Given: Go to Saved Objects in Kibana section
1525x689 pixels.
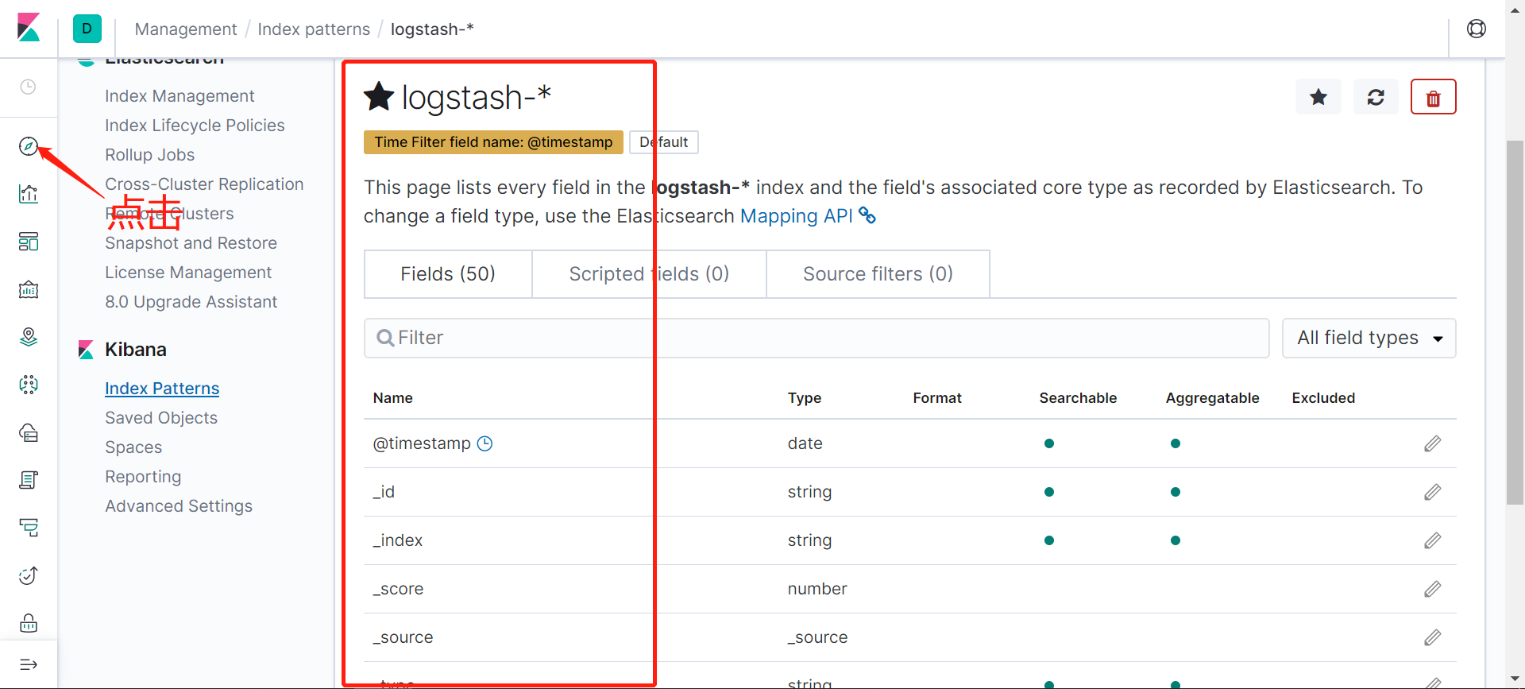Looking at the screenshot, I should coord(161,418).
